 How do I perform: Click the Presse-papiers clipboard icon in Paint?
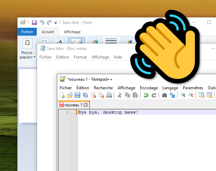coord(27,43)
